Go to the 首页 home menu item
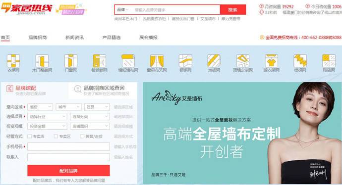 (5, 38)
